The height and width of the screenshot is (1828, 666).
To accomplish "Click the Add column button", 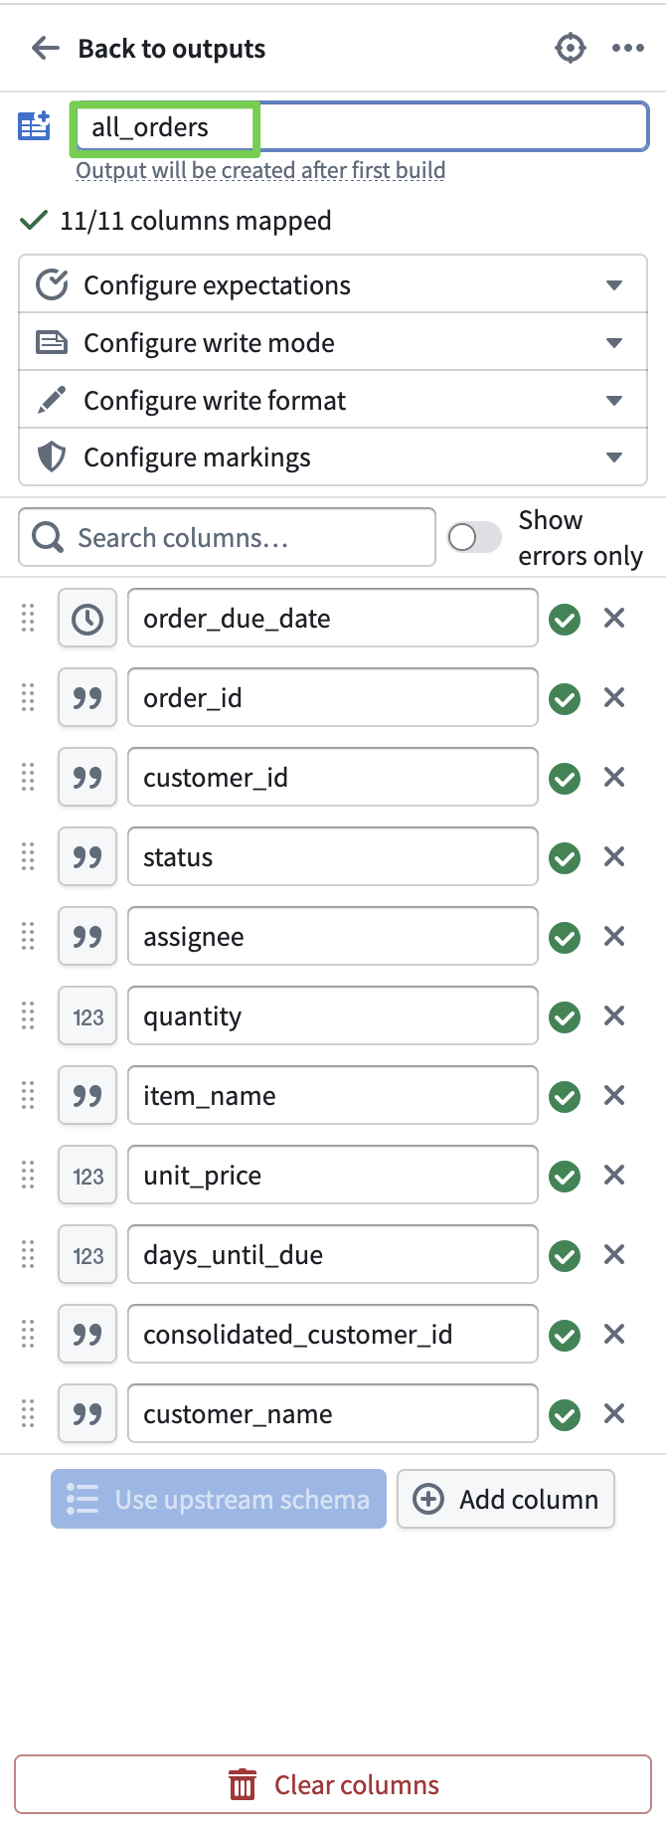I will (x=506, y=1499).
